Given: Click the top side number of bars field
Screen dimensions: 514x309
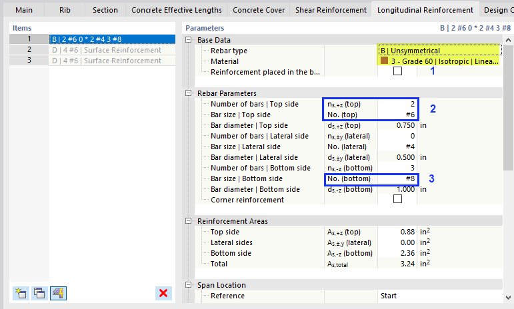Looking at the screenshot, I should click(397, 104).
